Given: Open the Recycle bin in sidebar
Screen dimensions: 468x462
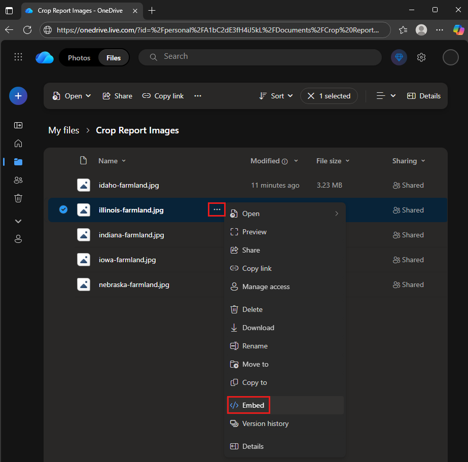Looking at the screenshot, I should [x=18, y=198].
